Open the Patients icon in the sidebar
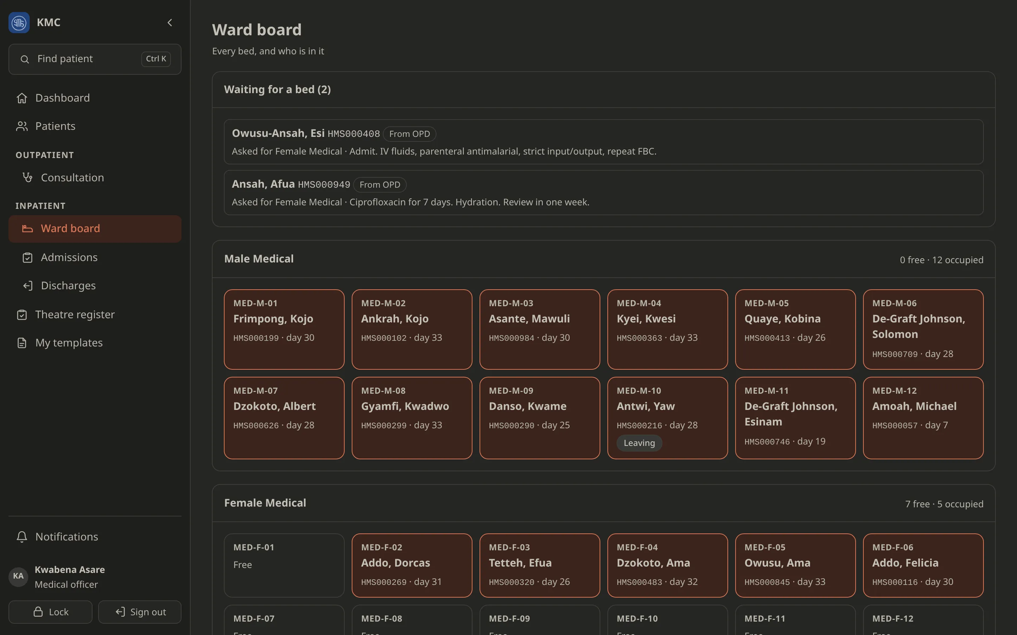The width and height of the screenshot is (1017, 635). (22, 126)
